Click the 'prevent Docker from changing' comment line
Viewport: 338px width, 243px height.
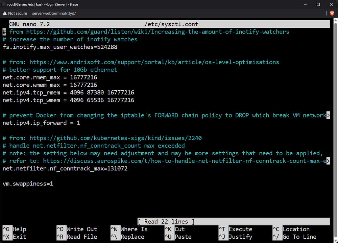click(165, 115)
